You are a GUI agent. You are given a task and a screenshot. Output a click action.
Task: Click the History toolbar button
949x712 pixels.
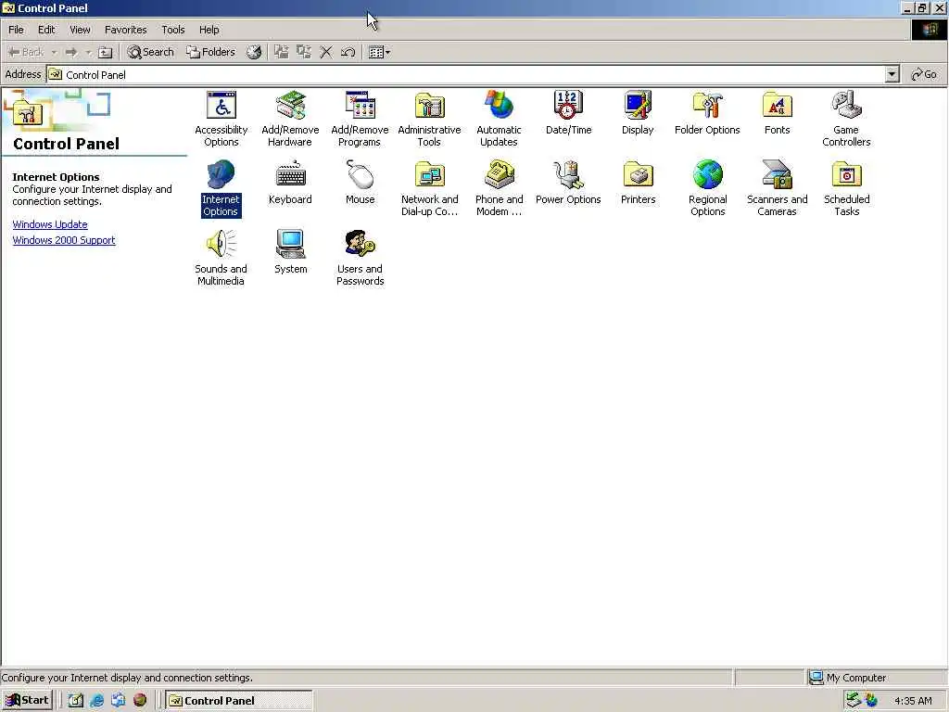click(254, 53)
